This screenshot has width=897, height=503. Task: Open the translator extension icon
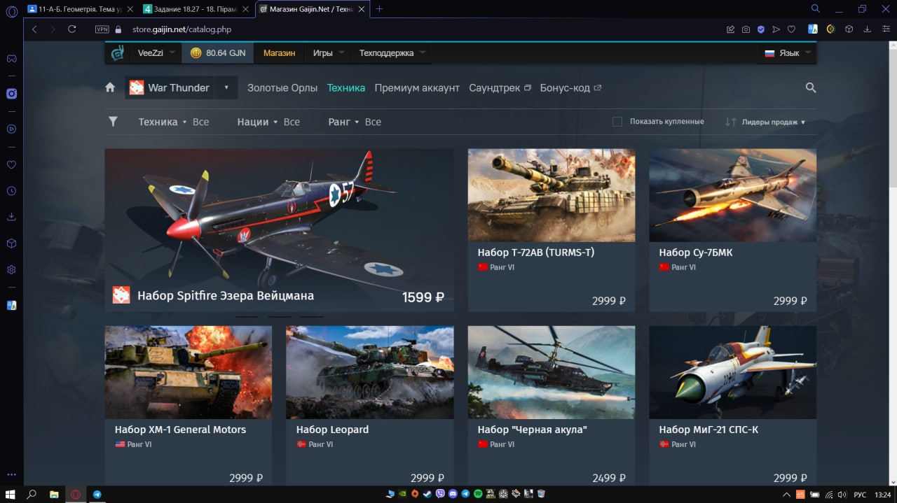click(x=813, y=29)
